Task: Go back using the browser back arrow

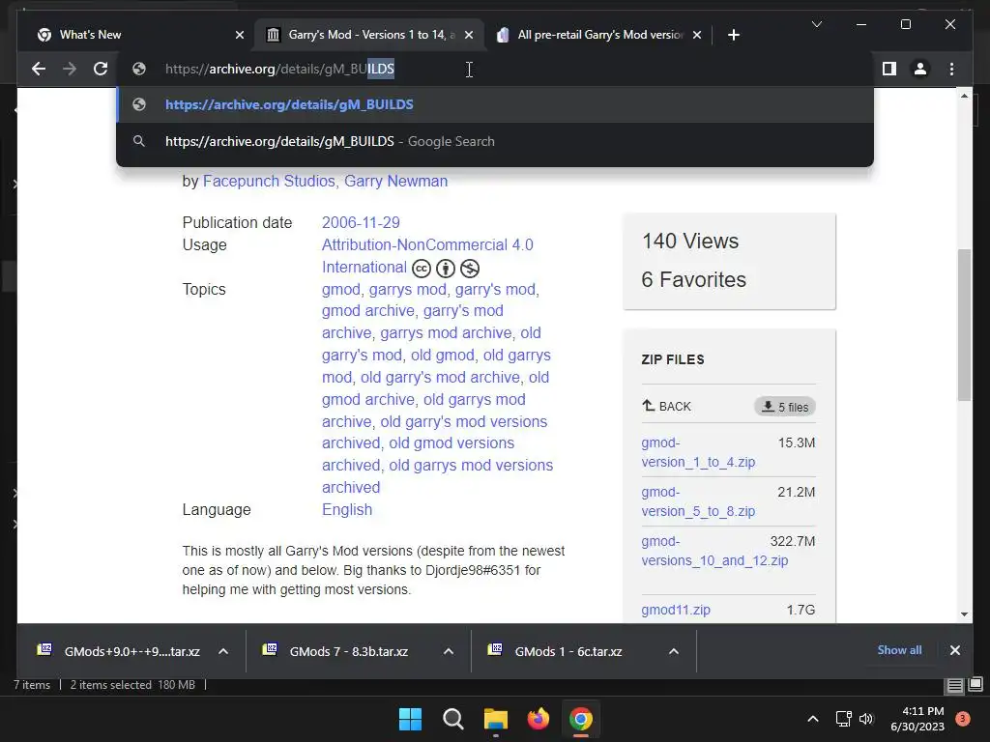Action: pos(39,69)
